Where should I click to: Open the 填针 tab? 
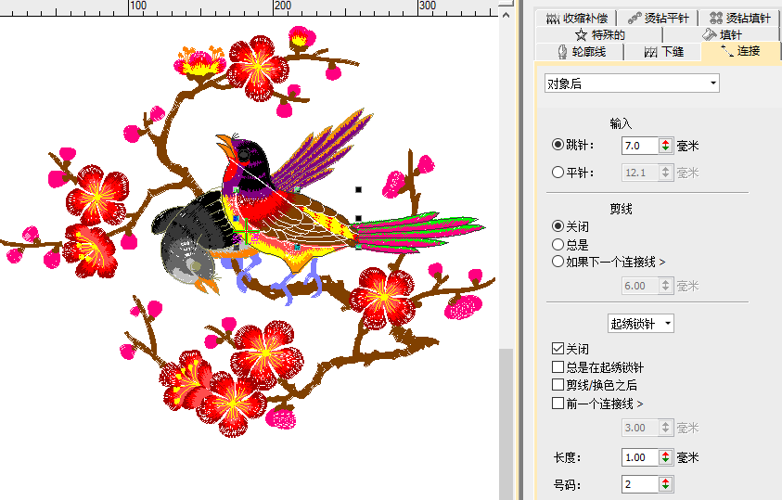721,35
